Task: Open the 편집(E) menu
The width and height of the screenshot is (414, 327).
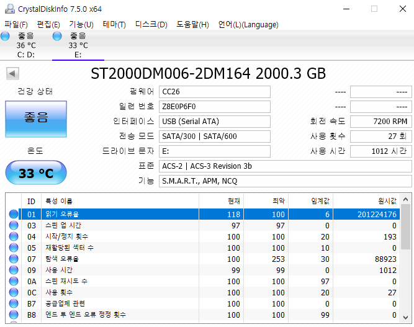Action: click(48, 25)
